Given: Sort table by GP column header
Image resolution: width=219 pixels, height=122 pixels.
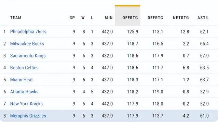Looking at the screenshot, I should [72, 18].
